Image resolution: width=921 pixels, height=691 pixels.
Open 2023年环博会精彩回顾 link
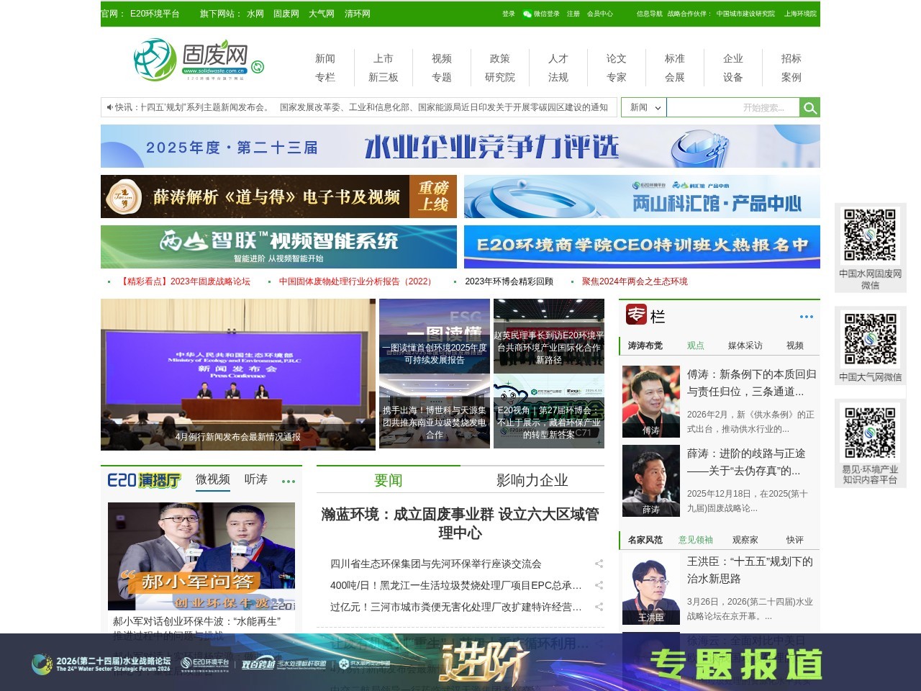pos(509,281)
